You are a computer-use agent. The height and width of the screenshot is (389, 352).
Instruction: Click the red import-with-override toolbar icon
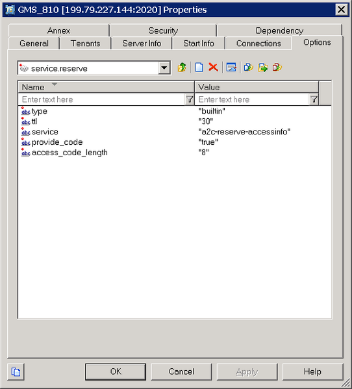pos(277,68)
